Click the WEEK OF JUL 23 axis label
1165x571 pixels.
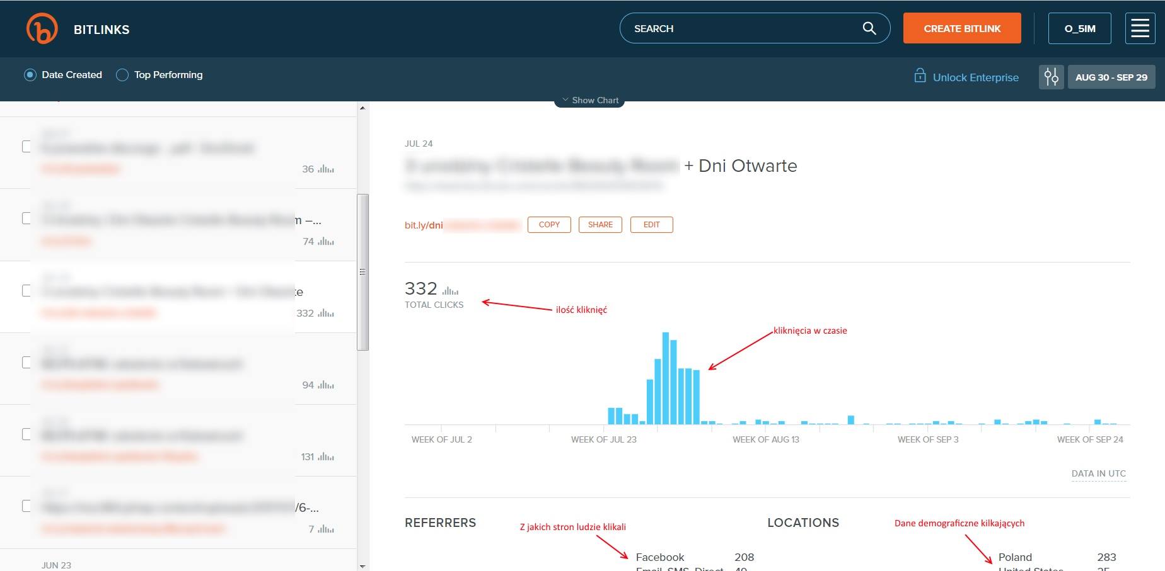pyautogui.click(x=604, y=439)
